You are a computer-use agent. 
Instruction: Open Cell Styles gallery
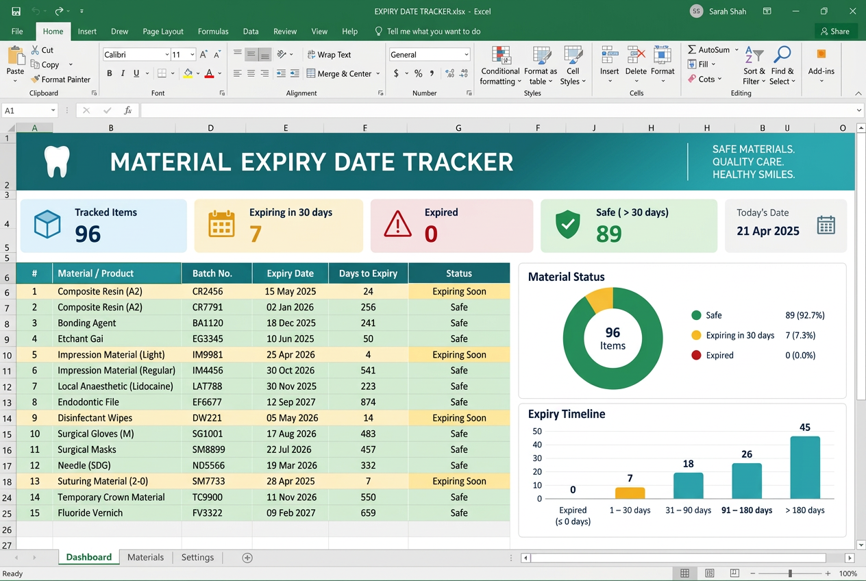pyautogui.click(x=573, y=66)
